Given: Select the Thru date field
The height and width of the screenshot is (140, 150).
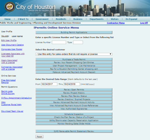Looking at the screenshot, I should 72,84.
